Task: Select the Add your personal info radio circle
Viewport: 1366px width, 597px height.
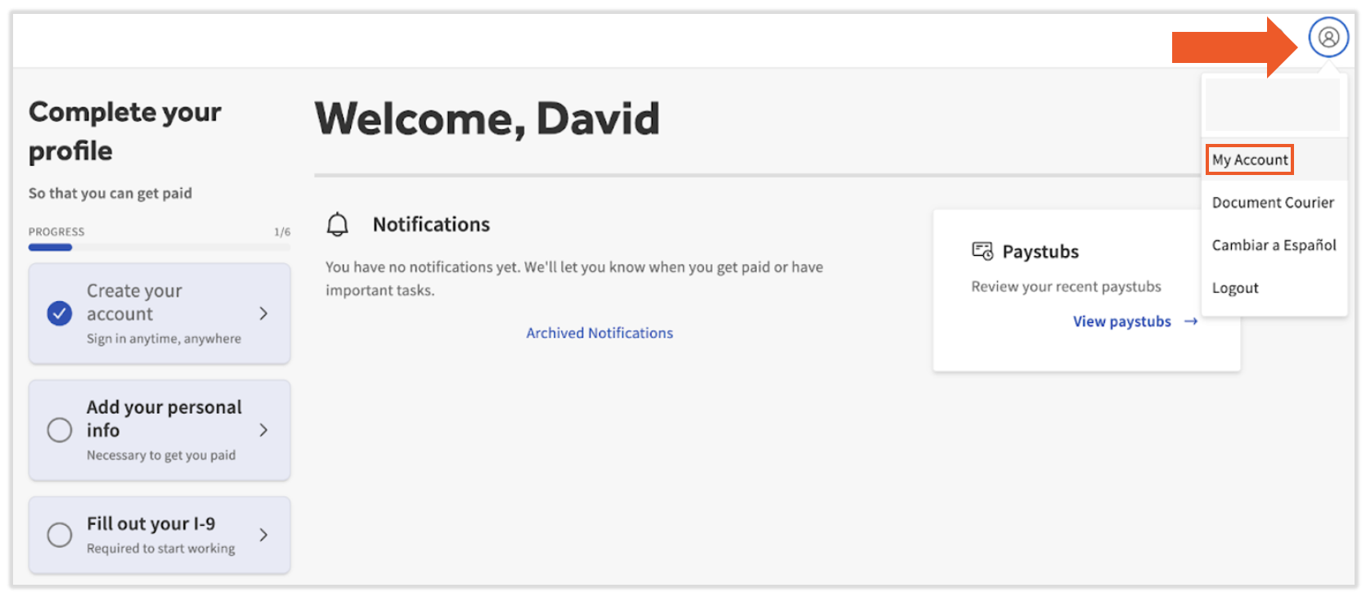Action: tap(58, 430)
